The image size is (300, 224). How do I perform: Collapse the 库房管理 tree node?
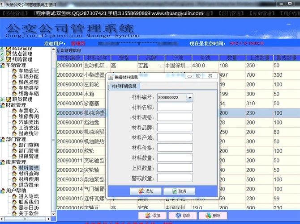pyautogui.click(x=2, y=162)
